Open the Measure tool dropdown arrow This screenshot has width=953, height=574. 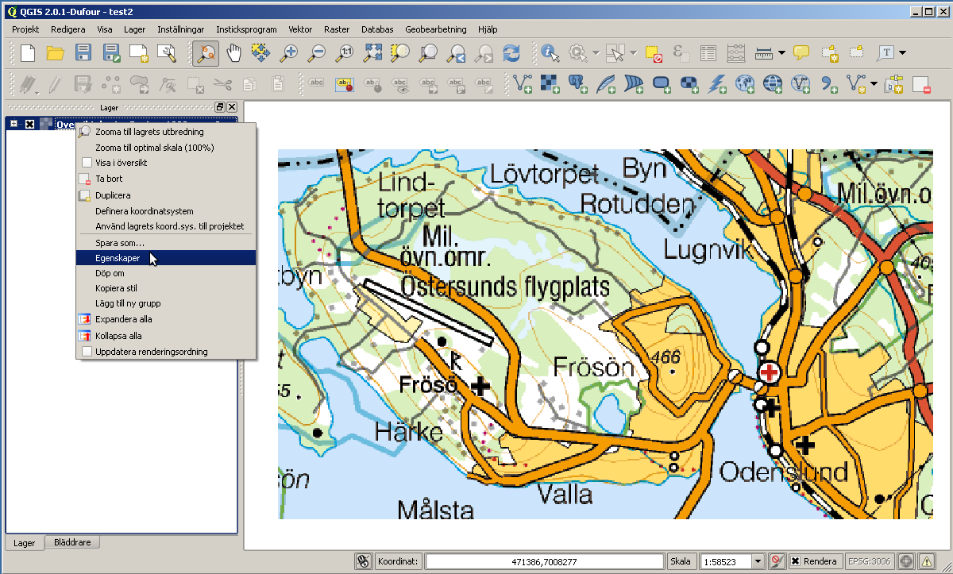tap(782, 53)
